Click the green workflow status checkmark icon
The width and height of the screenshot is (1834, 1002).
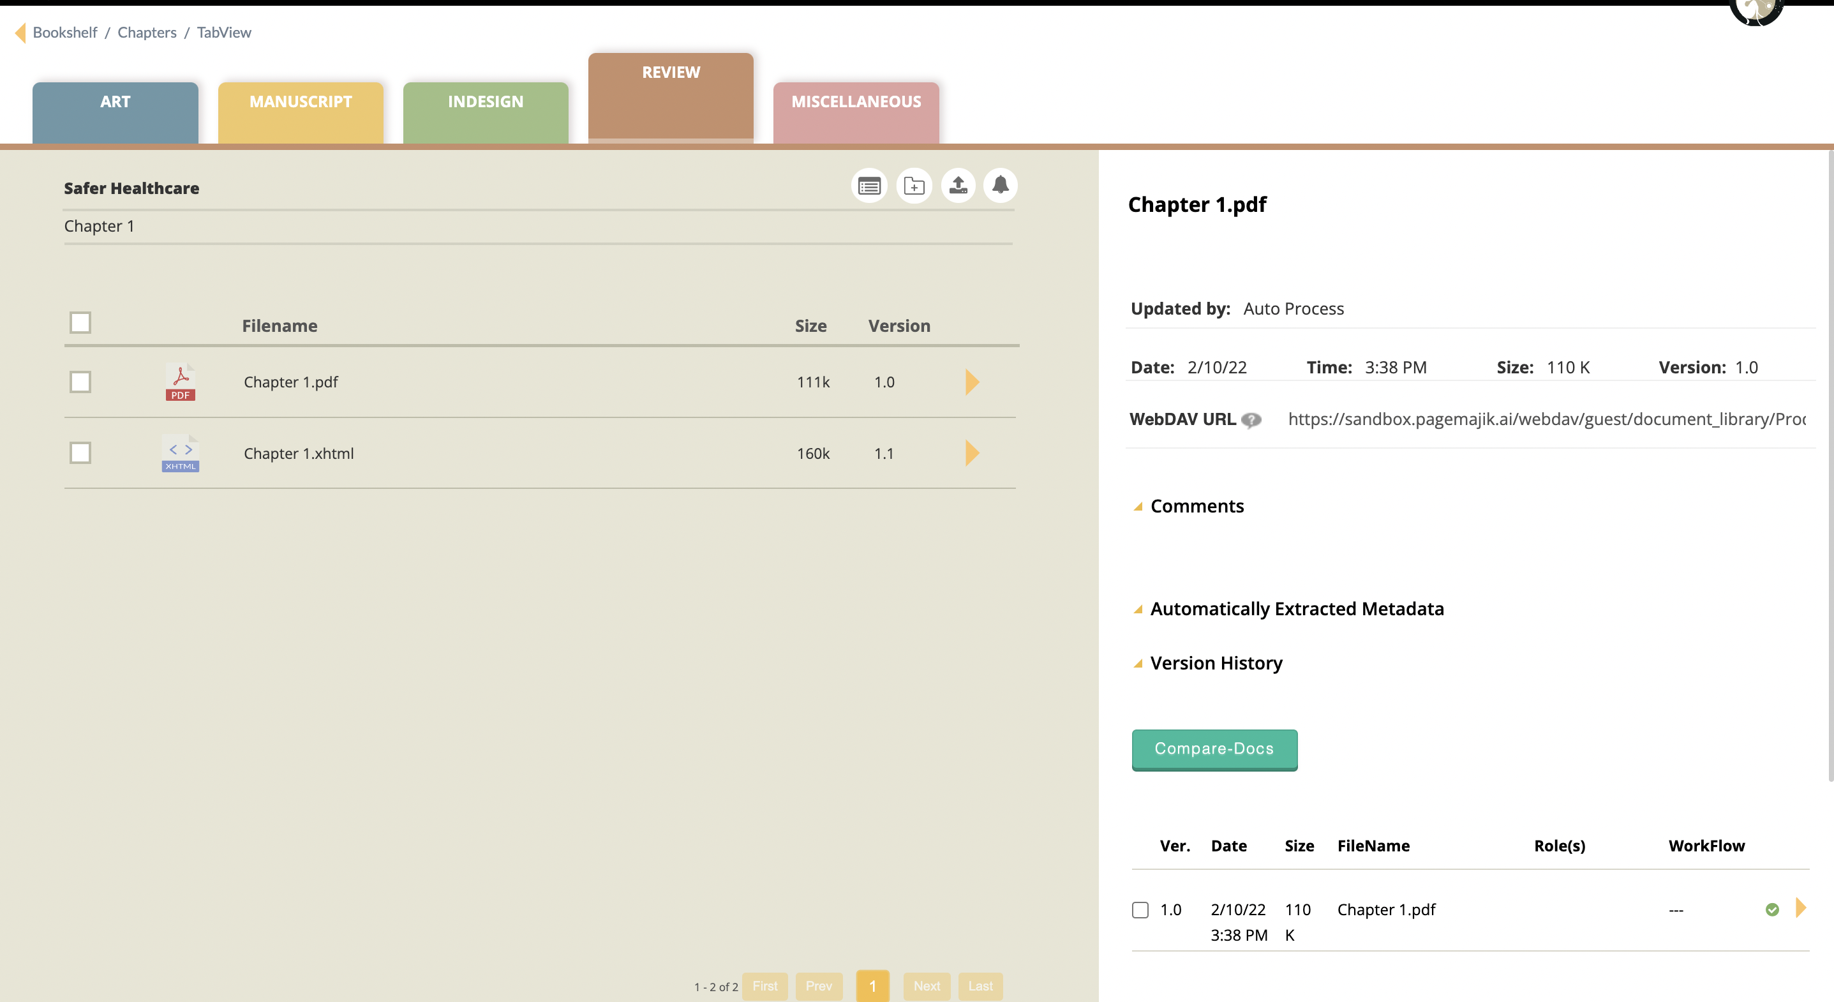[x=1772, y=909]
